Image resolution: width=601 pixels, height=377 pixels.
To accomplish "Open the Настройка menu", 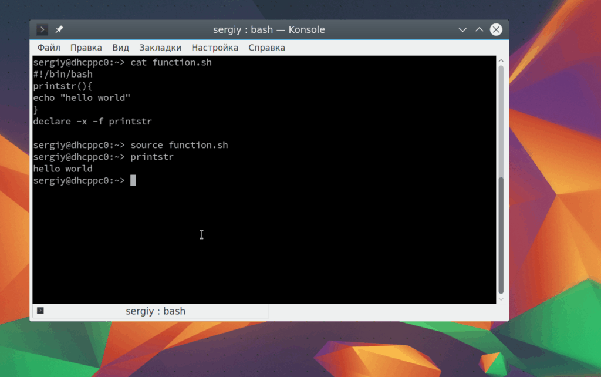I will pos(215,48).
